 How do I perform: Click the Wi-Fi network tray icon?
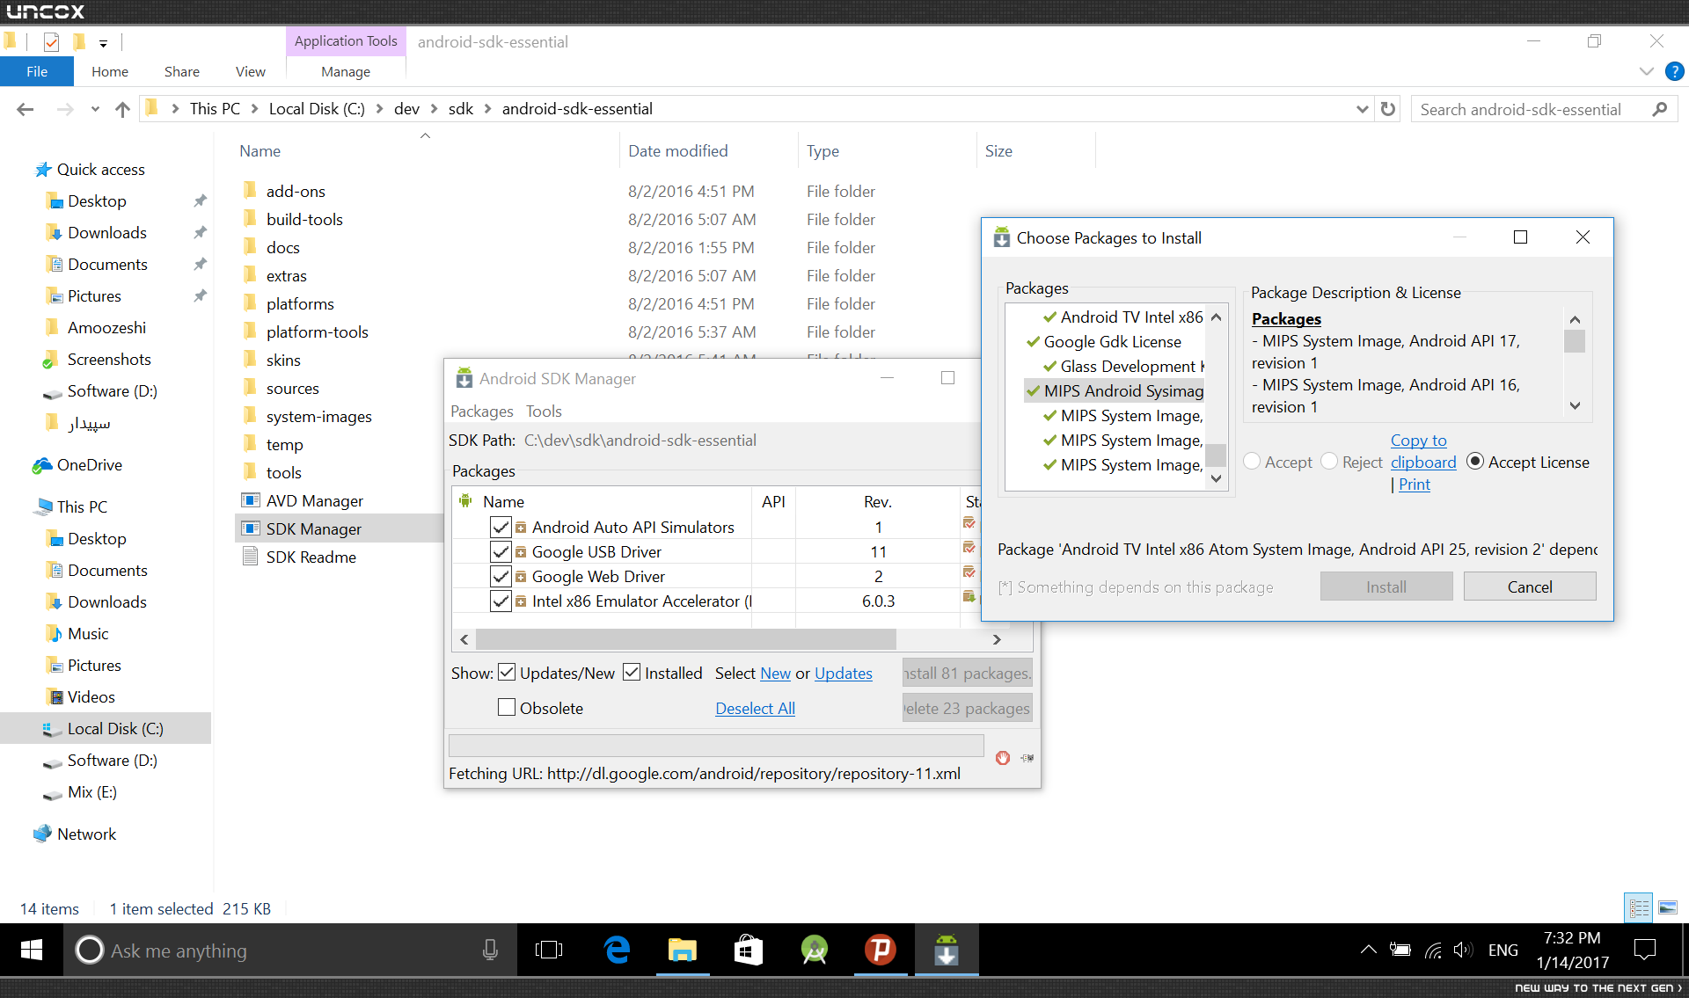point(1433,950)
